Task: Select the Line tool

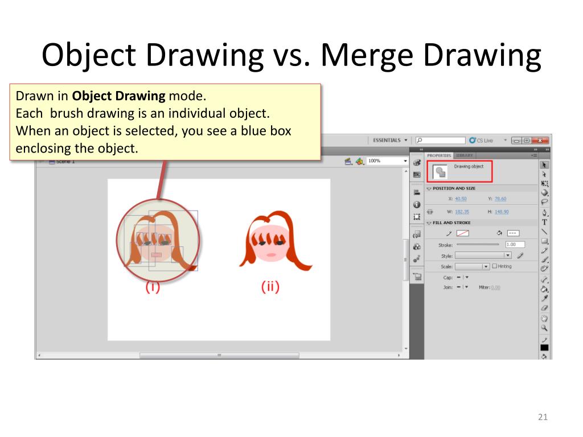Action: point(544,232)
